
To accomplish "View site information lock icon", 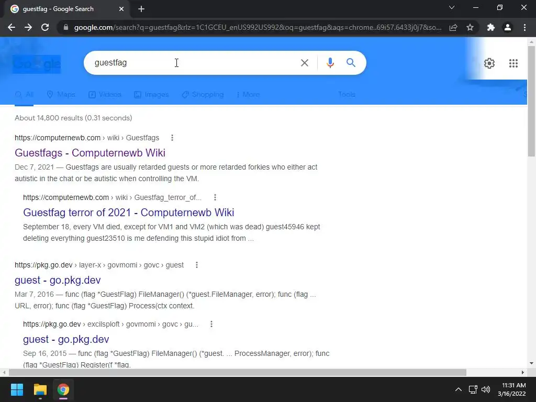I will tap(66, 27).
